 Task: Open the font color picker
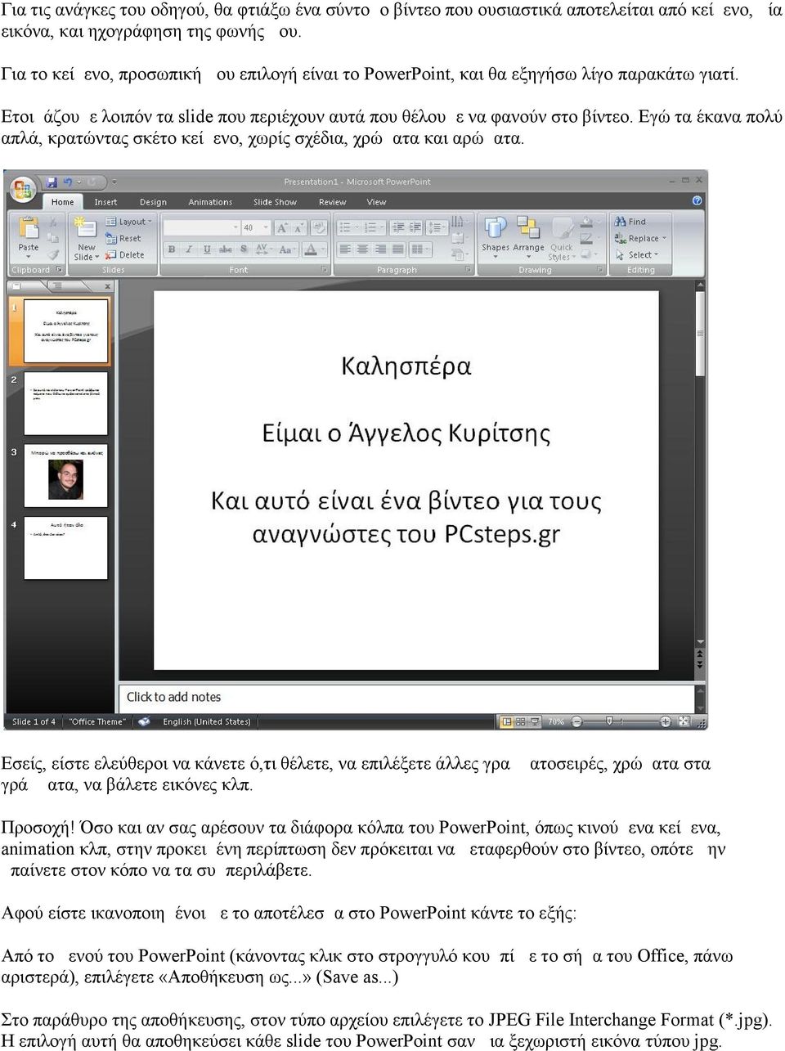tap(313, 249)
